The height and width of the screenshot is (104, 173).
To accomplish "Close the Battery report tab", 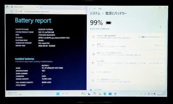I will (x=37, y=7).
